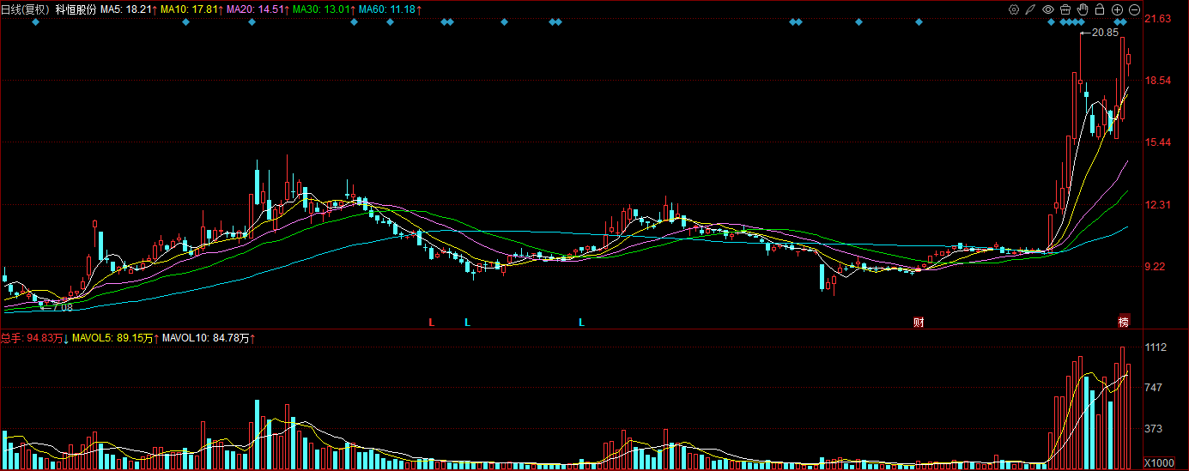The height and width of the screenshot is (471, 1189).
Task: Click the 15.44 price axis value
Action: pos(1159,142)
